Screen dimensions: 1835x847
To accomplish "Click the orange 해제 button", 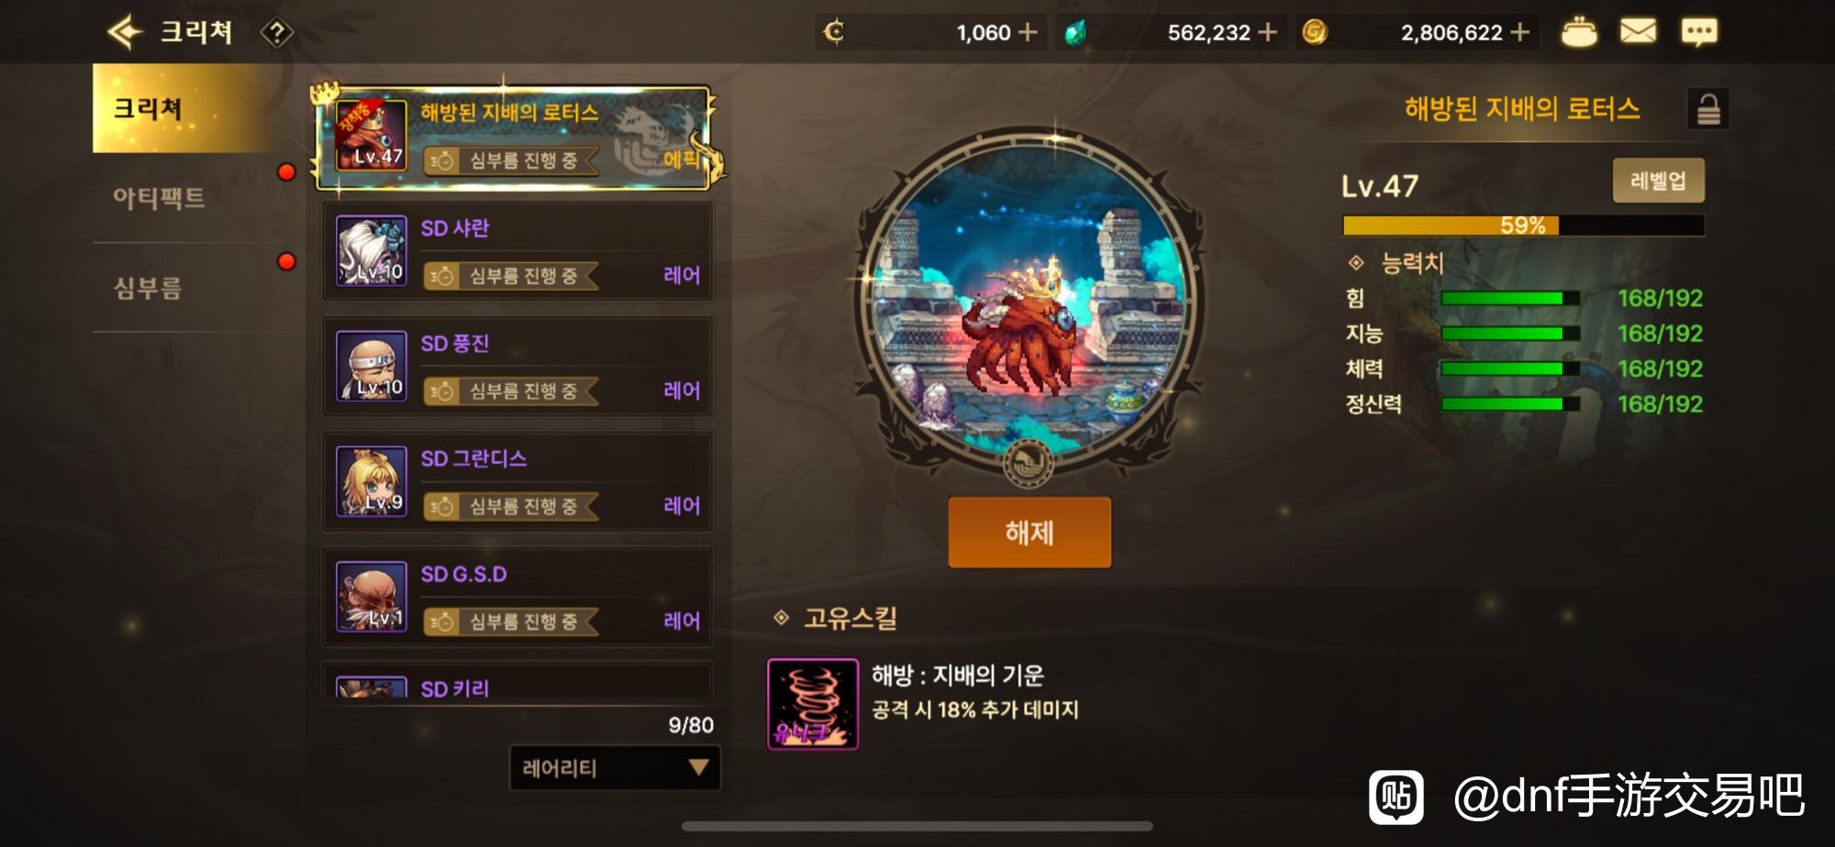I will [x=1029, y=533].
